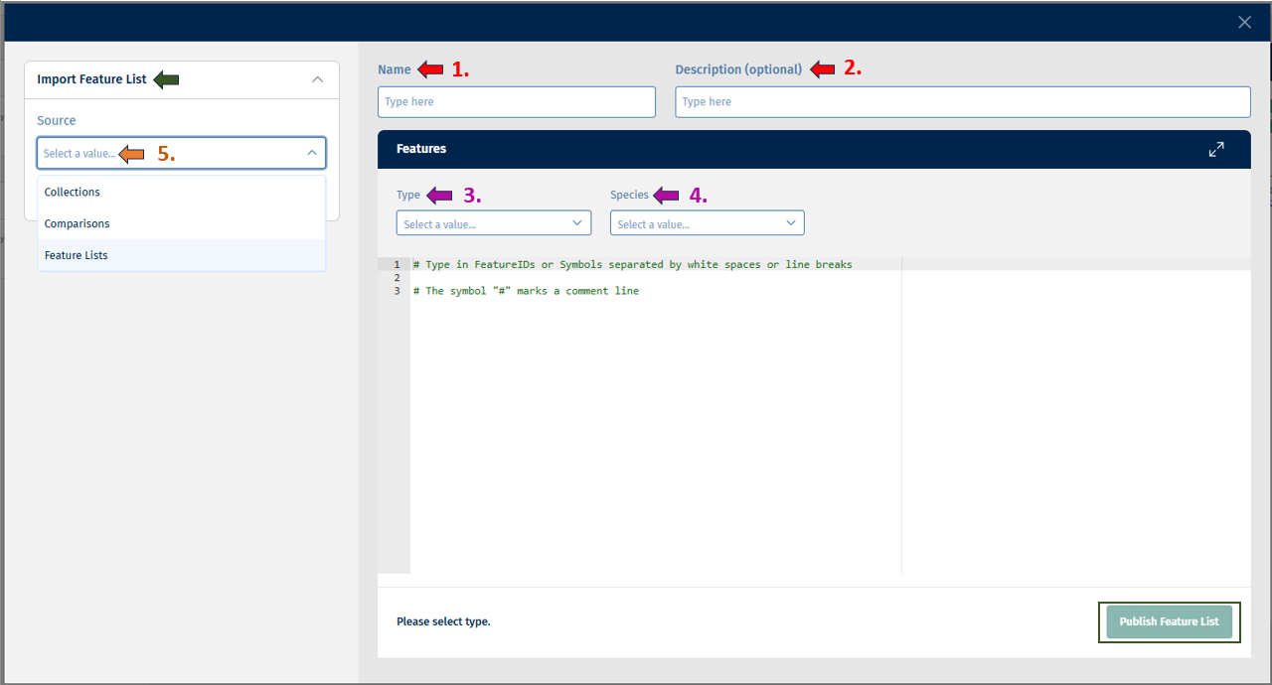
Task: Select 'Collections' from the Source list
Action: click(72, 192)
